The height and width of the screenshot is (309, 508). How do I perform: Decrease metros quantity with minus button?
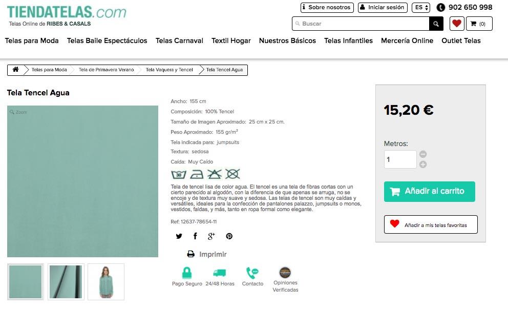(x=423, y=154)
